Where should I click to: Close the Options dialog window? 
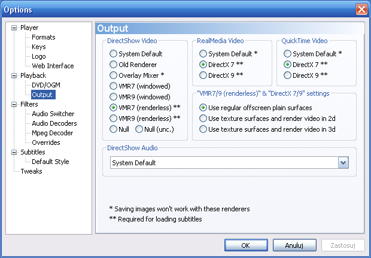pos(361,10)
